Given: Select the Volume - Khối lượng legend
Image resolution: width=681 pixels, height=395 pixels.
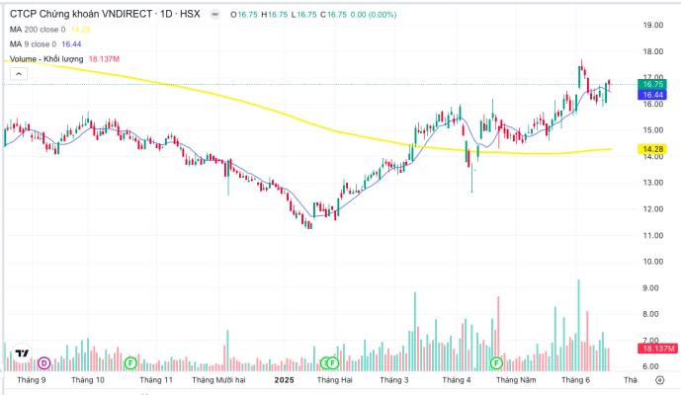Looking at the screenshot, I should (46, 59).
